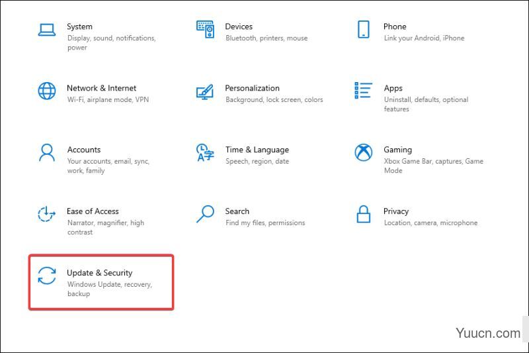Open the System settings heading
This screenshot has width=529, height=353.
point(79,26)
